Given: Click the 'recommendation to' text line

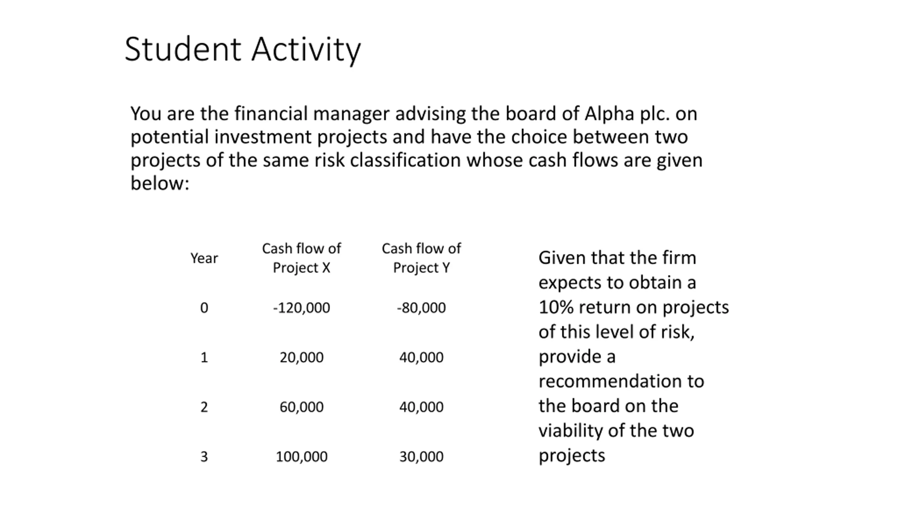Looking at the screenshot, I should [621, 381].
